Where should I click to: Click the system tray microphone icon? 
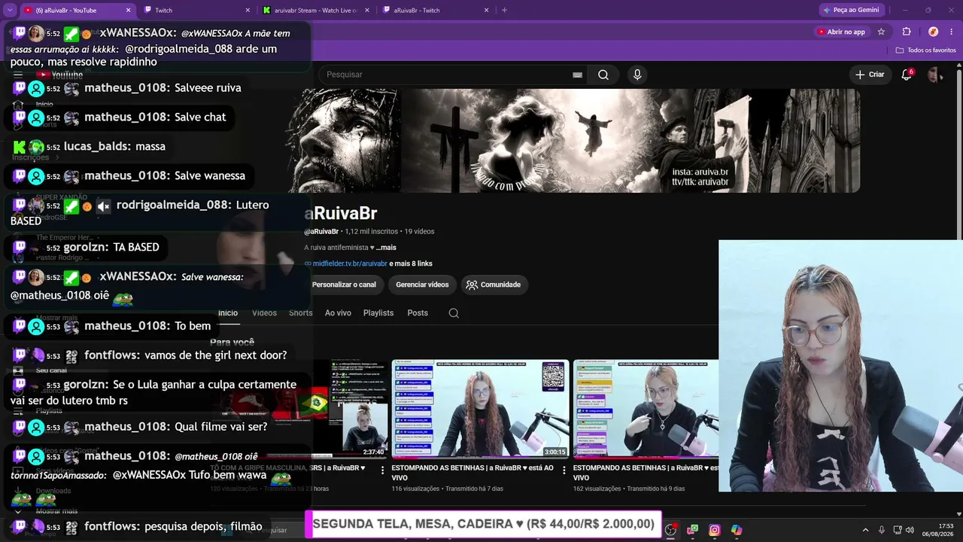pos(882,530)
